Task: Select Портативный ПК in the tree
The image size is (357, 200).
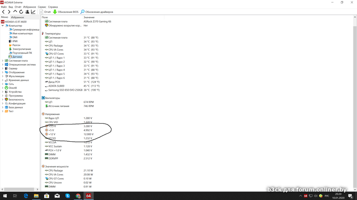Action: [21, 52]
